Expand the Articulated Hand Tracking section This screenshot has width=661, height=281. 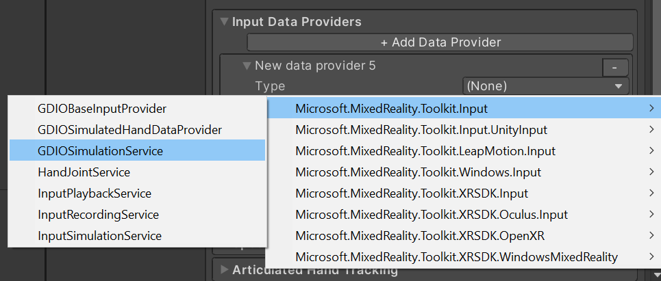point(225,269)
